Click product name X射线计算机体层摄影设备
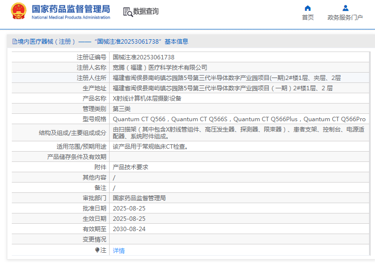The image size is (375, 264). tap(147, 99)
